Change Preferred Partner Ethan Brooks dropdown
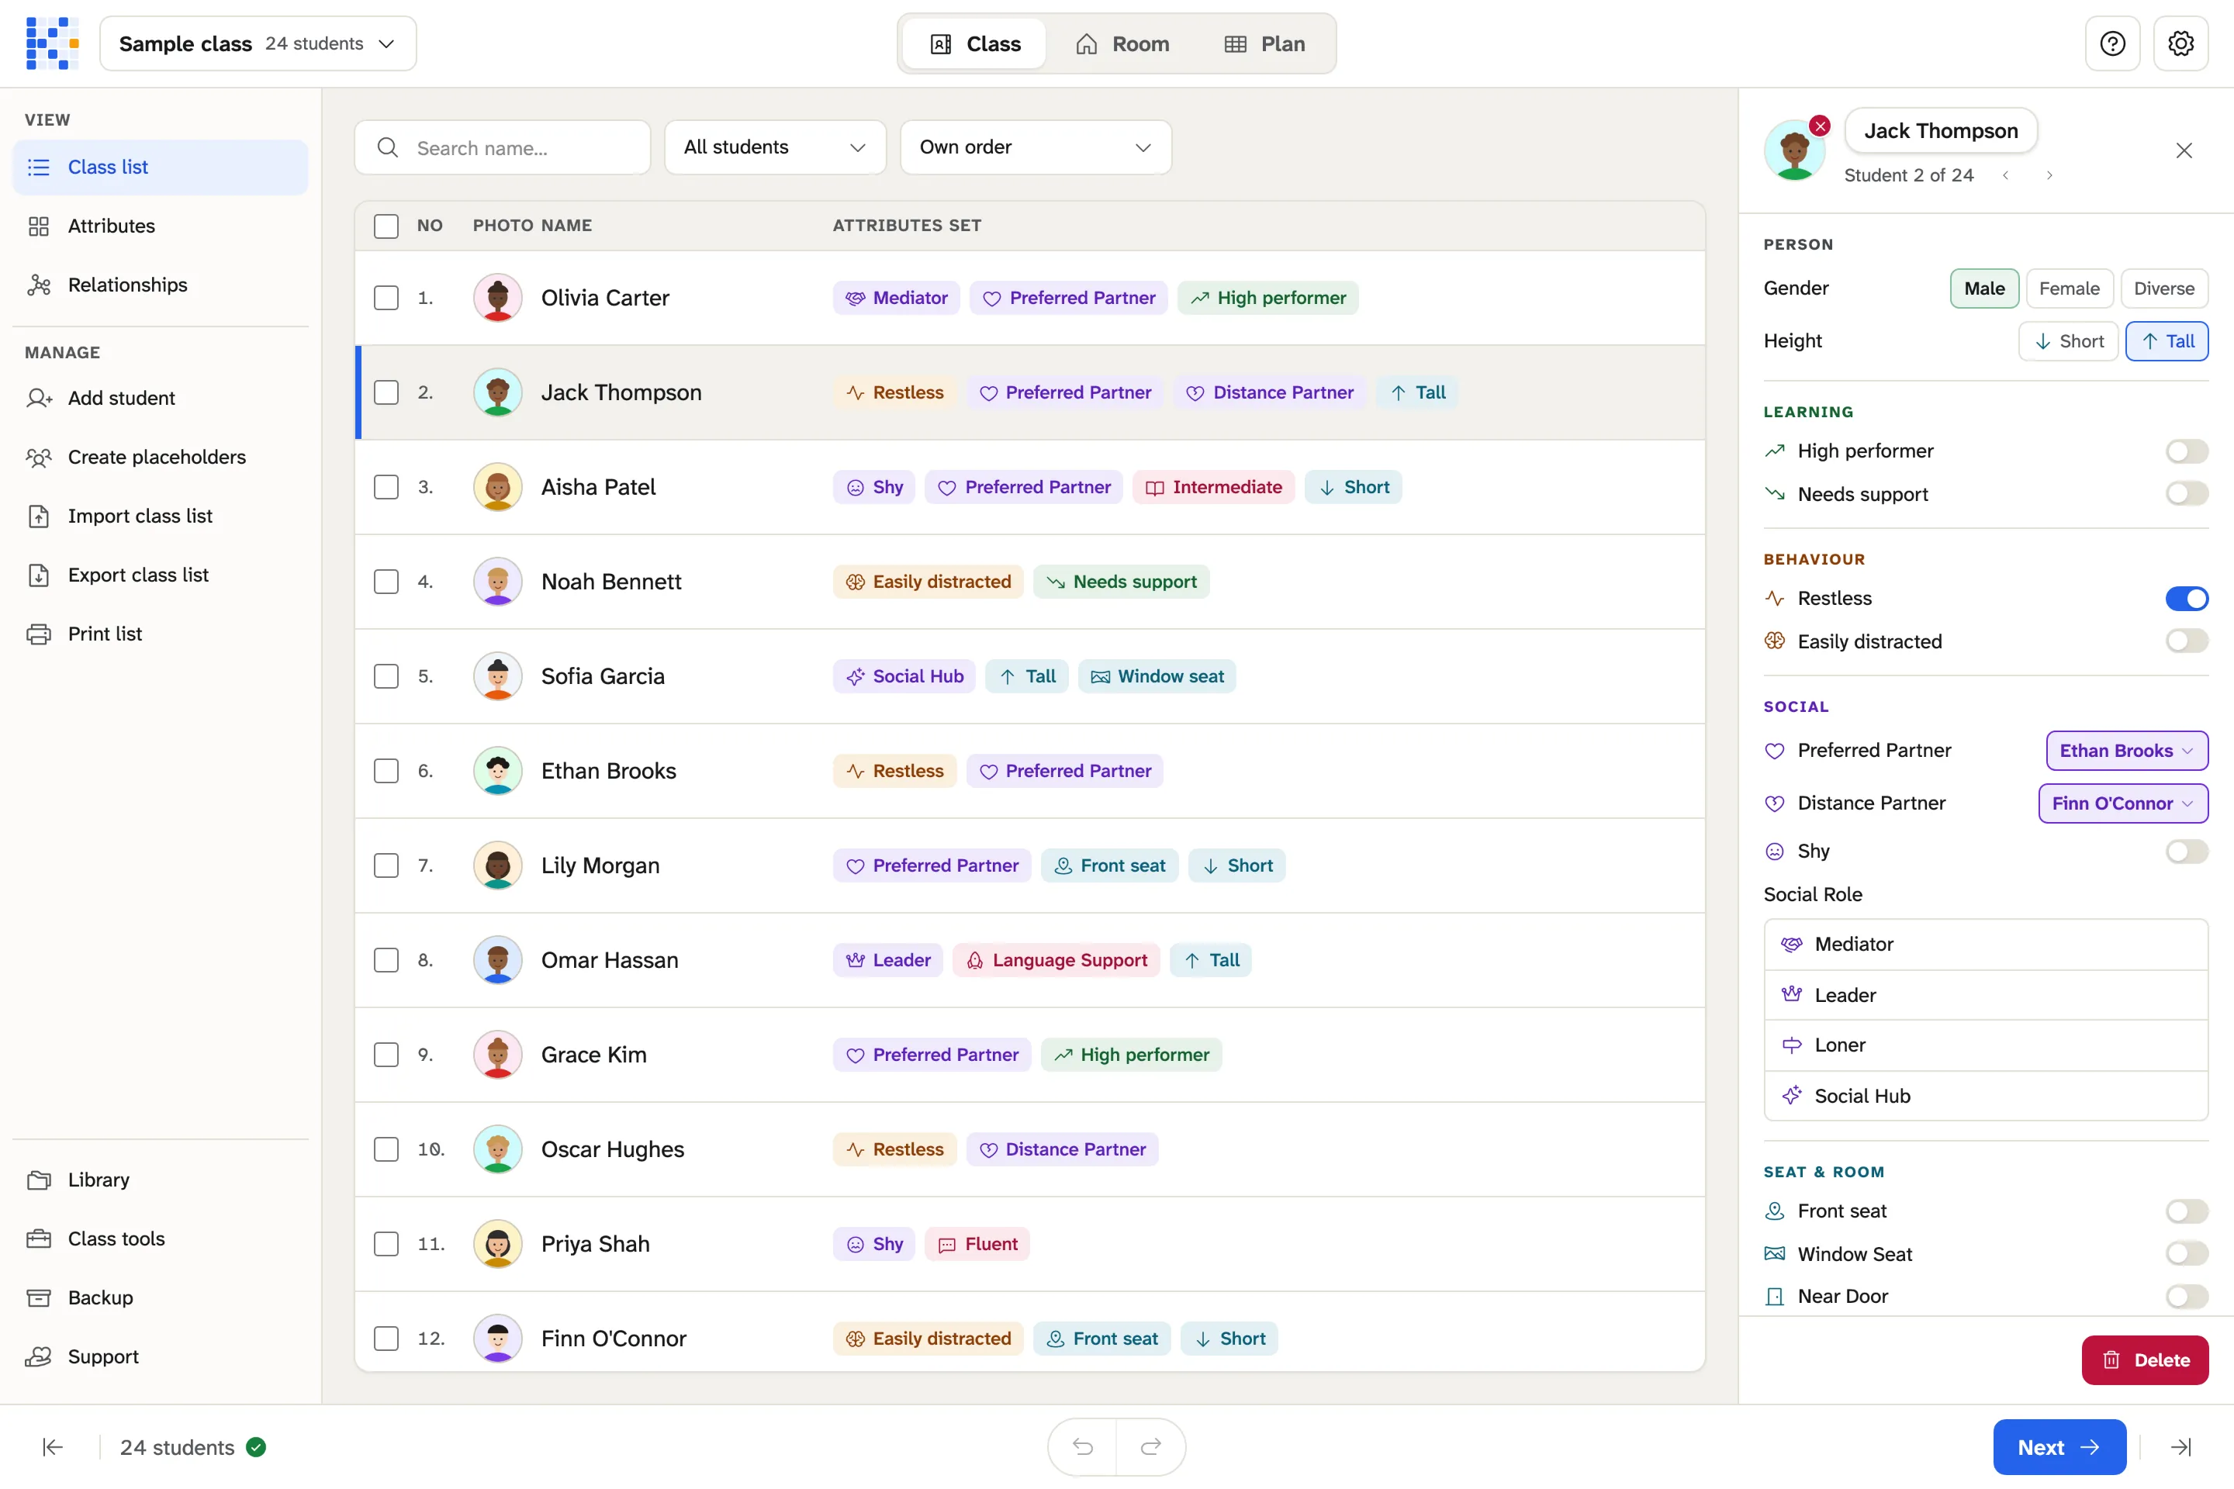Viewport: 2234px width, 1489px height. [2125, 750]
